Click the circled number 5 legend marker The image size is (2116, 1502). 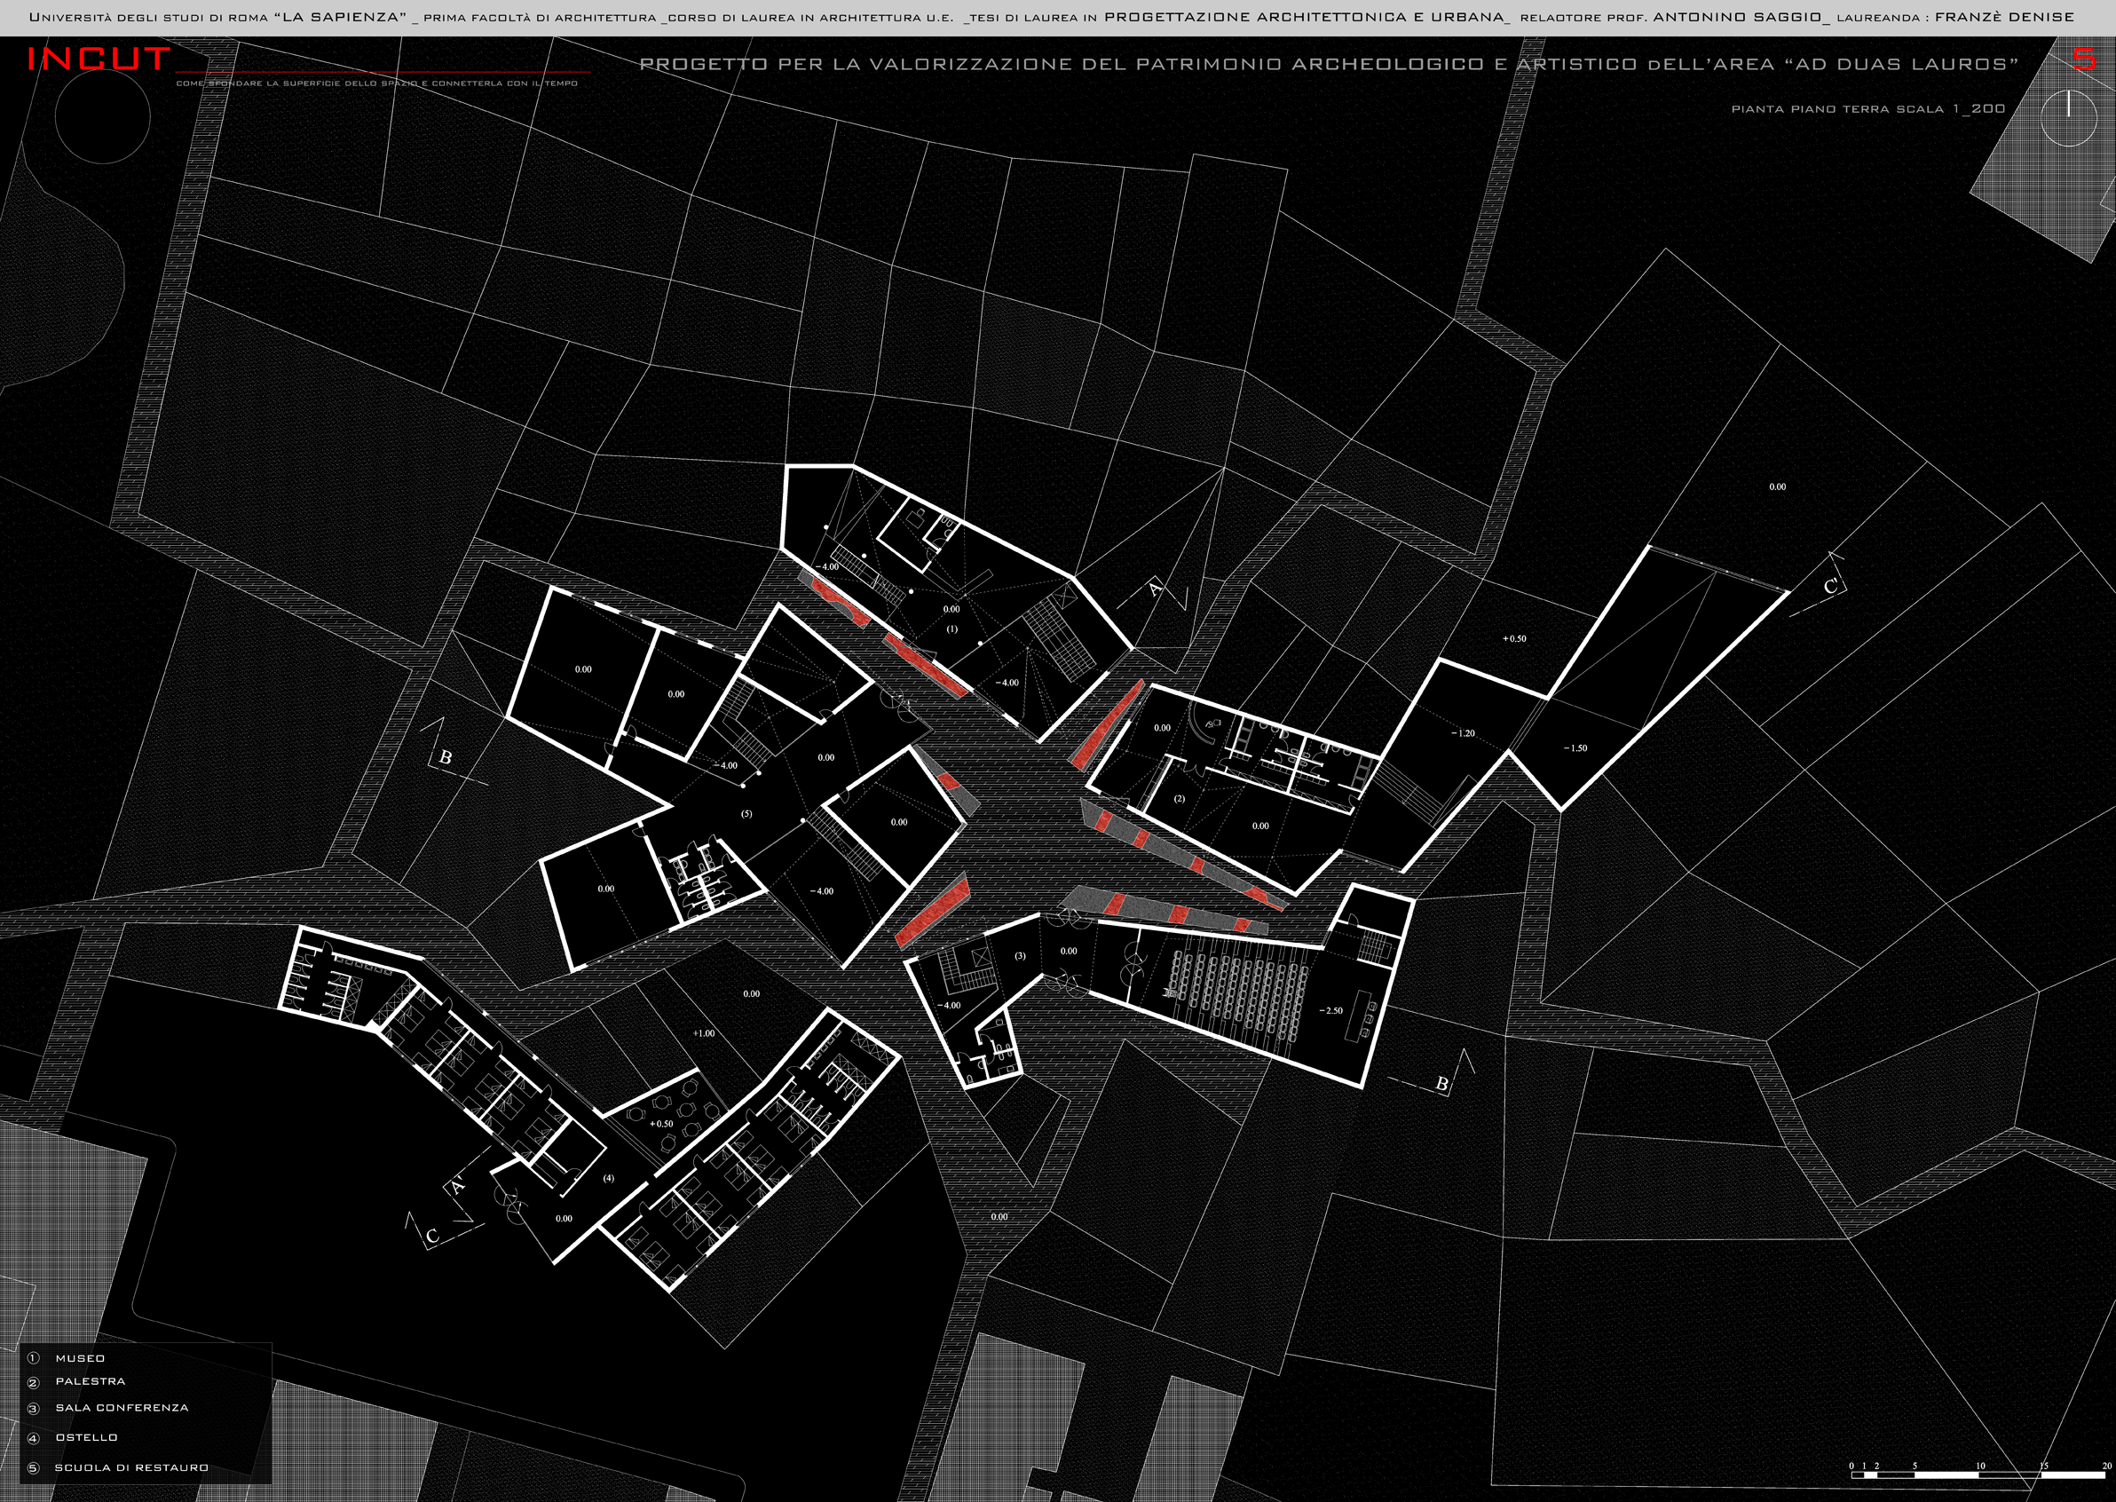(x=35, y=1467)
